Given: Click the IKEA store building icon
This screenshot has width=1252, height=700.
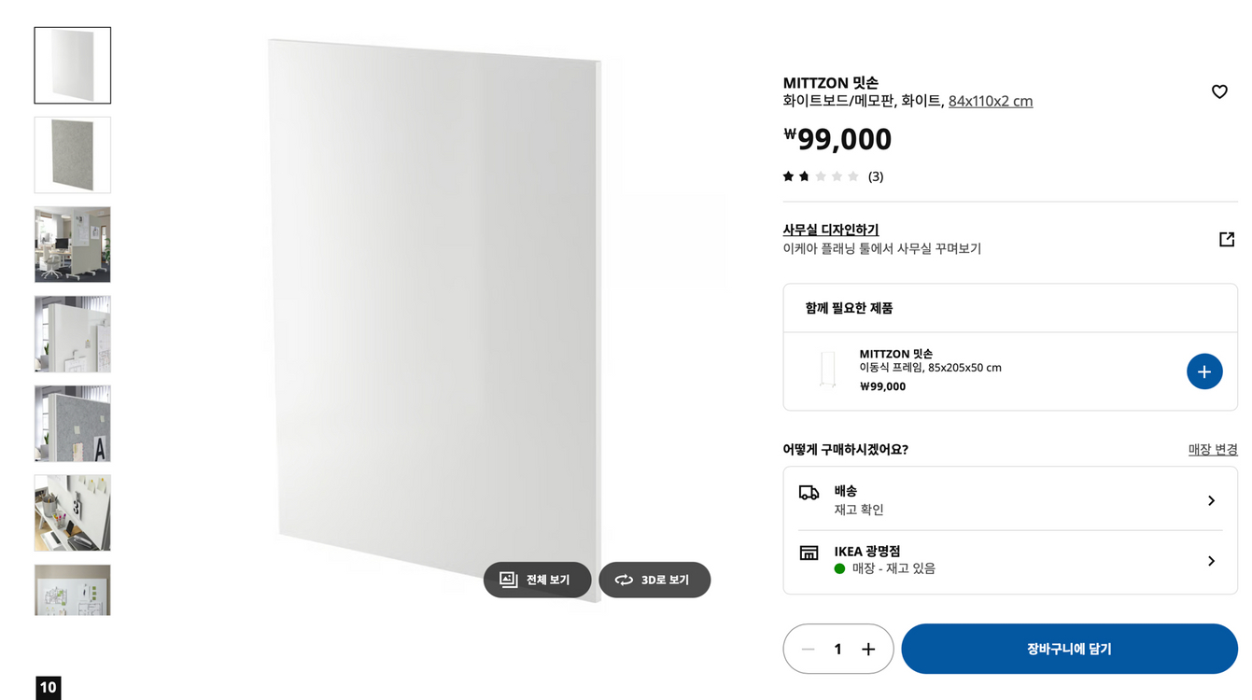Looking at the screenshot, I should [x=810, y=552].
